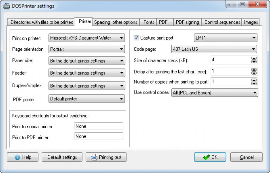Screen dimensions: 270x173
Task: Select the Printer tab
Action: coord(83,21)
